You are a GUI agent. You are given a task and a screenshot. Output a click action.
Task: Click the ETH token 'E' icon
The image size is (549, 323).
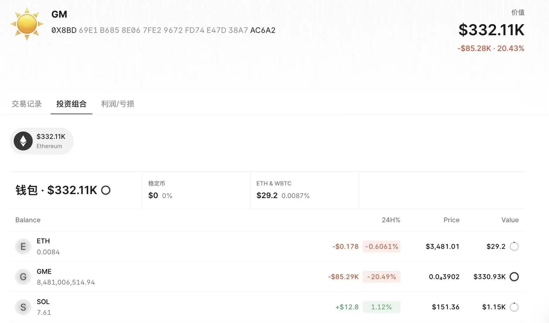pos(23,246)
